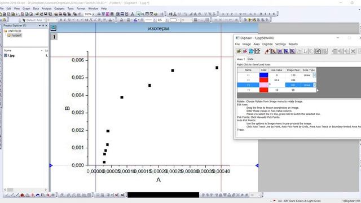Click the 1.jpg file icon in Project Explorer
The image size is (361, 203).
coord(6,55)
